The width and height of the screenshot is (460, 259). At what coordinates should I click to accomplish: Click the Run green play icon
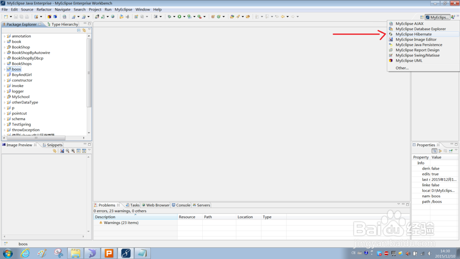pos(179,17)
